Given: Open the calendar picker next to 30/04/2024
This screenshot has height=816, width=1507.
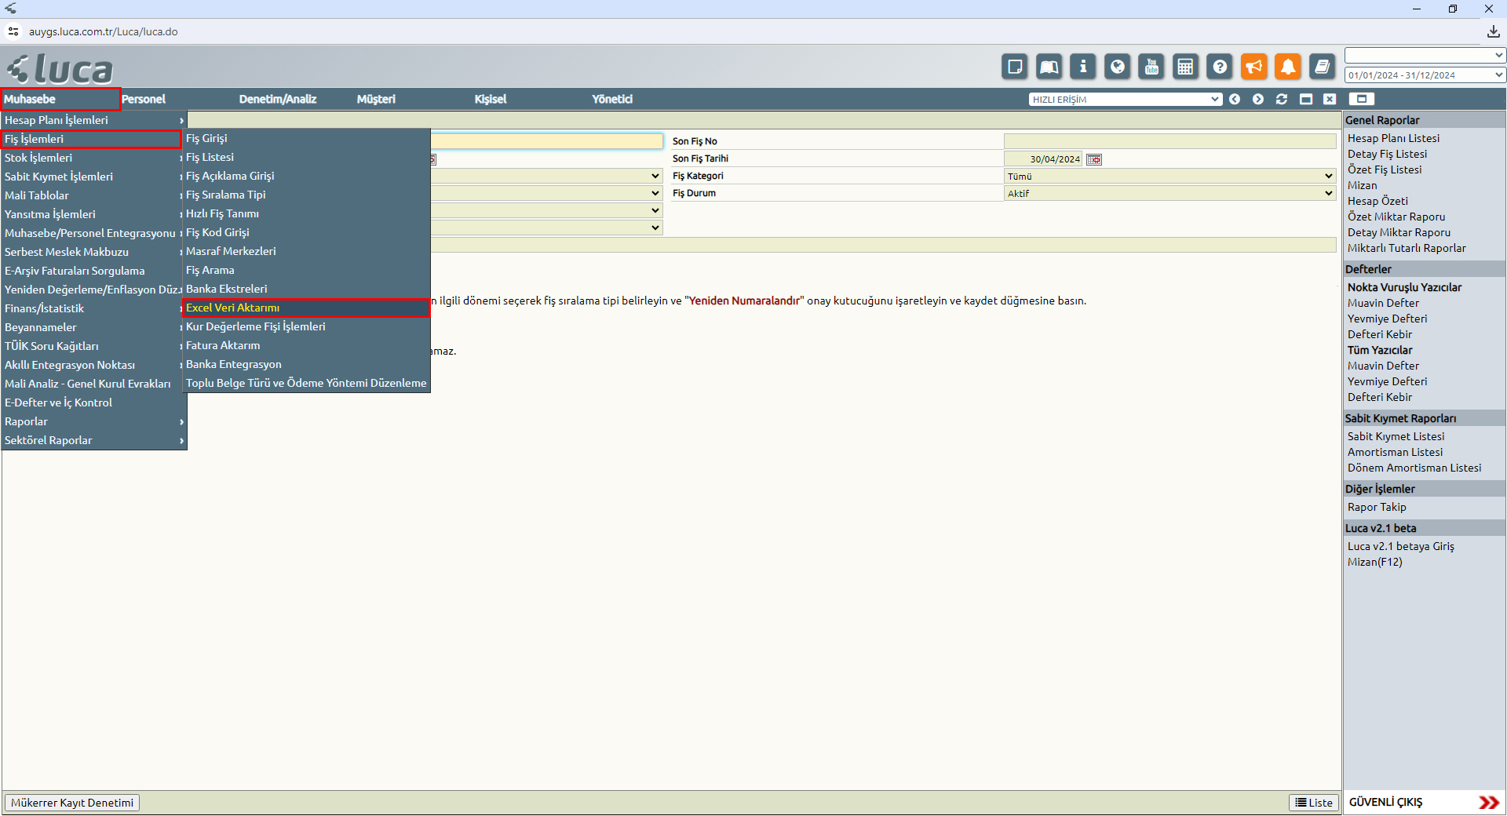Looking at the screenshot, I should click(1094, 159).
